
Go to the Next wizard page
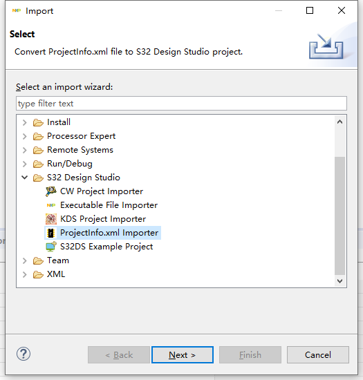(183, 355)
